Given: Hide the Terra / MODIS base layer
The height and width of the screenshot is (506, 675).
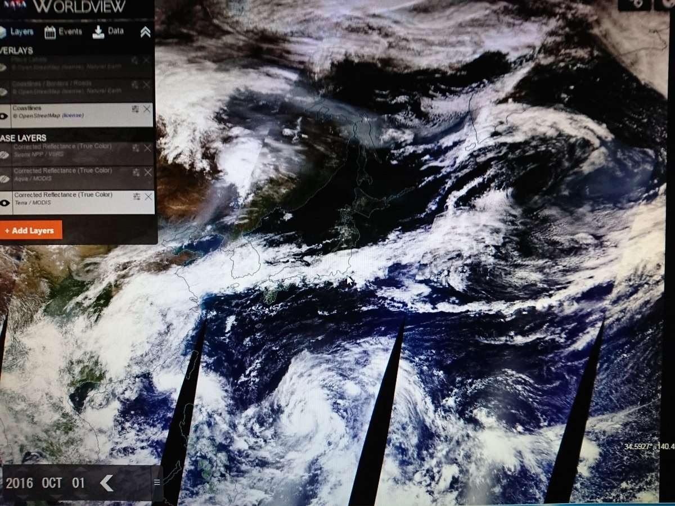Looking at the screenshot, I should [x=4, y=203].
